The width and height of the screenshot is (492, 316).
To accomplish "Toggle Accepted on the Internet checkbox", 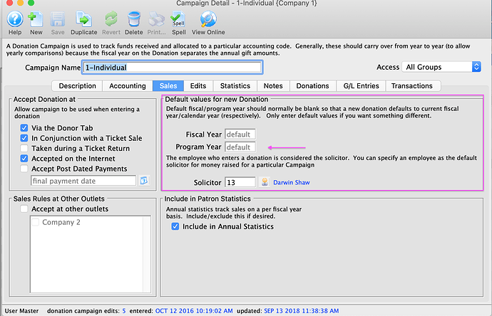I will click(x=24, y=159).
